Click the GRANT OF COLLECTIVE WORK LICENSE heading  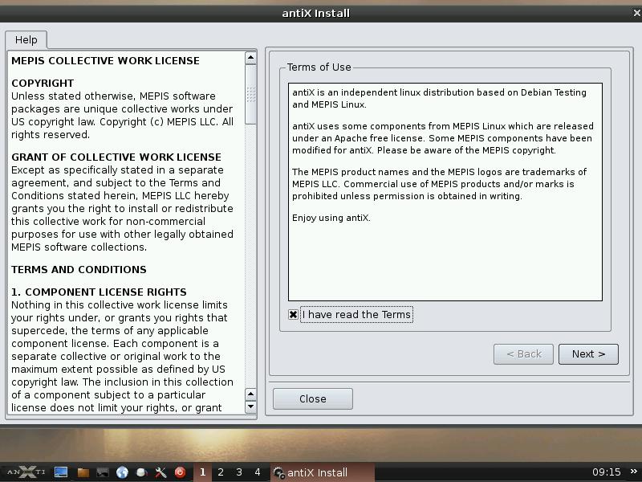(116, 157)
